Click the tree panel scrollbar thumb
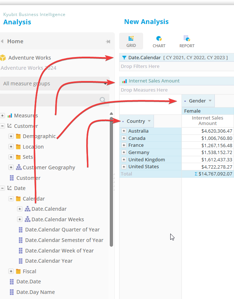The image size is (234, 299). coord(112,182)
